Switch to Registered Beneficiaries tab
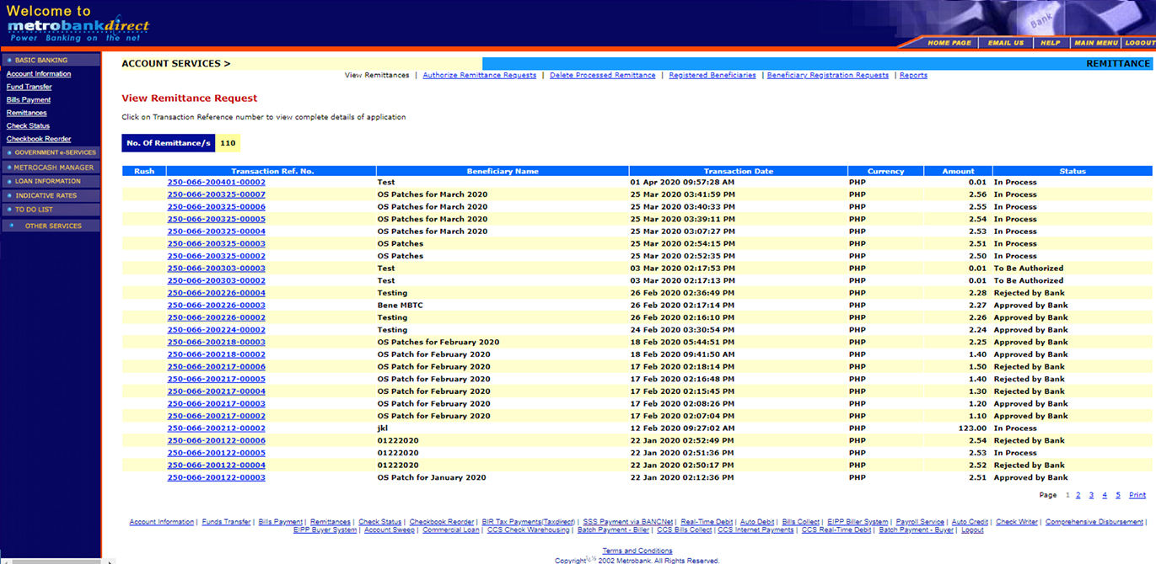Image resolution: width=1156 pixels, height=564 pixels. [x=712, y=74]
